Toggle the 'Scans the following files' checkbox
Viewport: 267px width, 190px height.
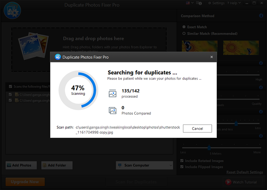(10, 86)
